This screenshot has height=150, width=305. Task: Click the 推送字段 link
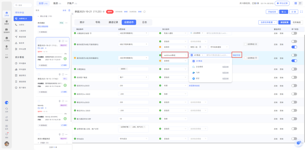(236, 55)
